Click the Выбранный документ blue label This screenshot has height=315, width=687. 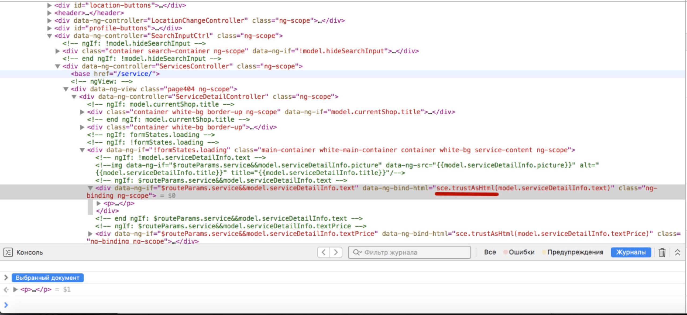coord(47,278)
